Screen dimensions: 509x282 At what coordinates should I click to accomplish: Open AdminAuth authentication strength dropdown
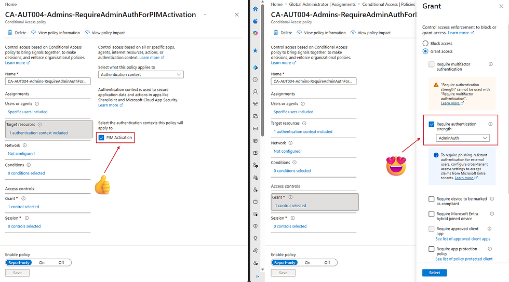[463, 138]
